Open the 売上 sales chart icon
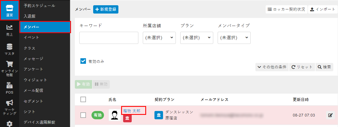 pos(9,28)
